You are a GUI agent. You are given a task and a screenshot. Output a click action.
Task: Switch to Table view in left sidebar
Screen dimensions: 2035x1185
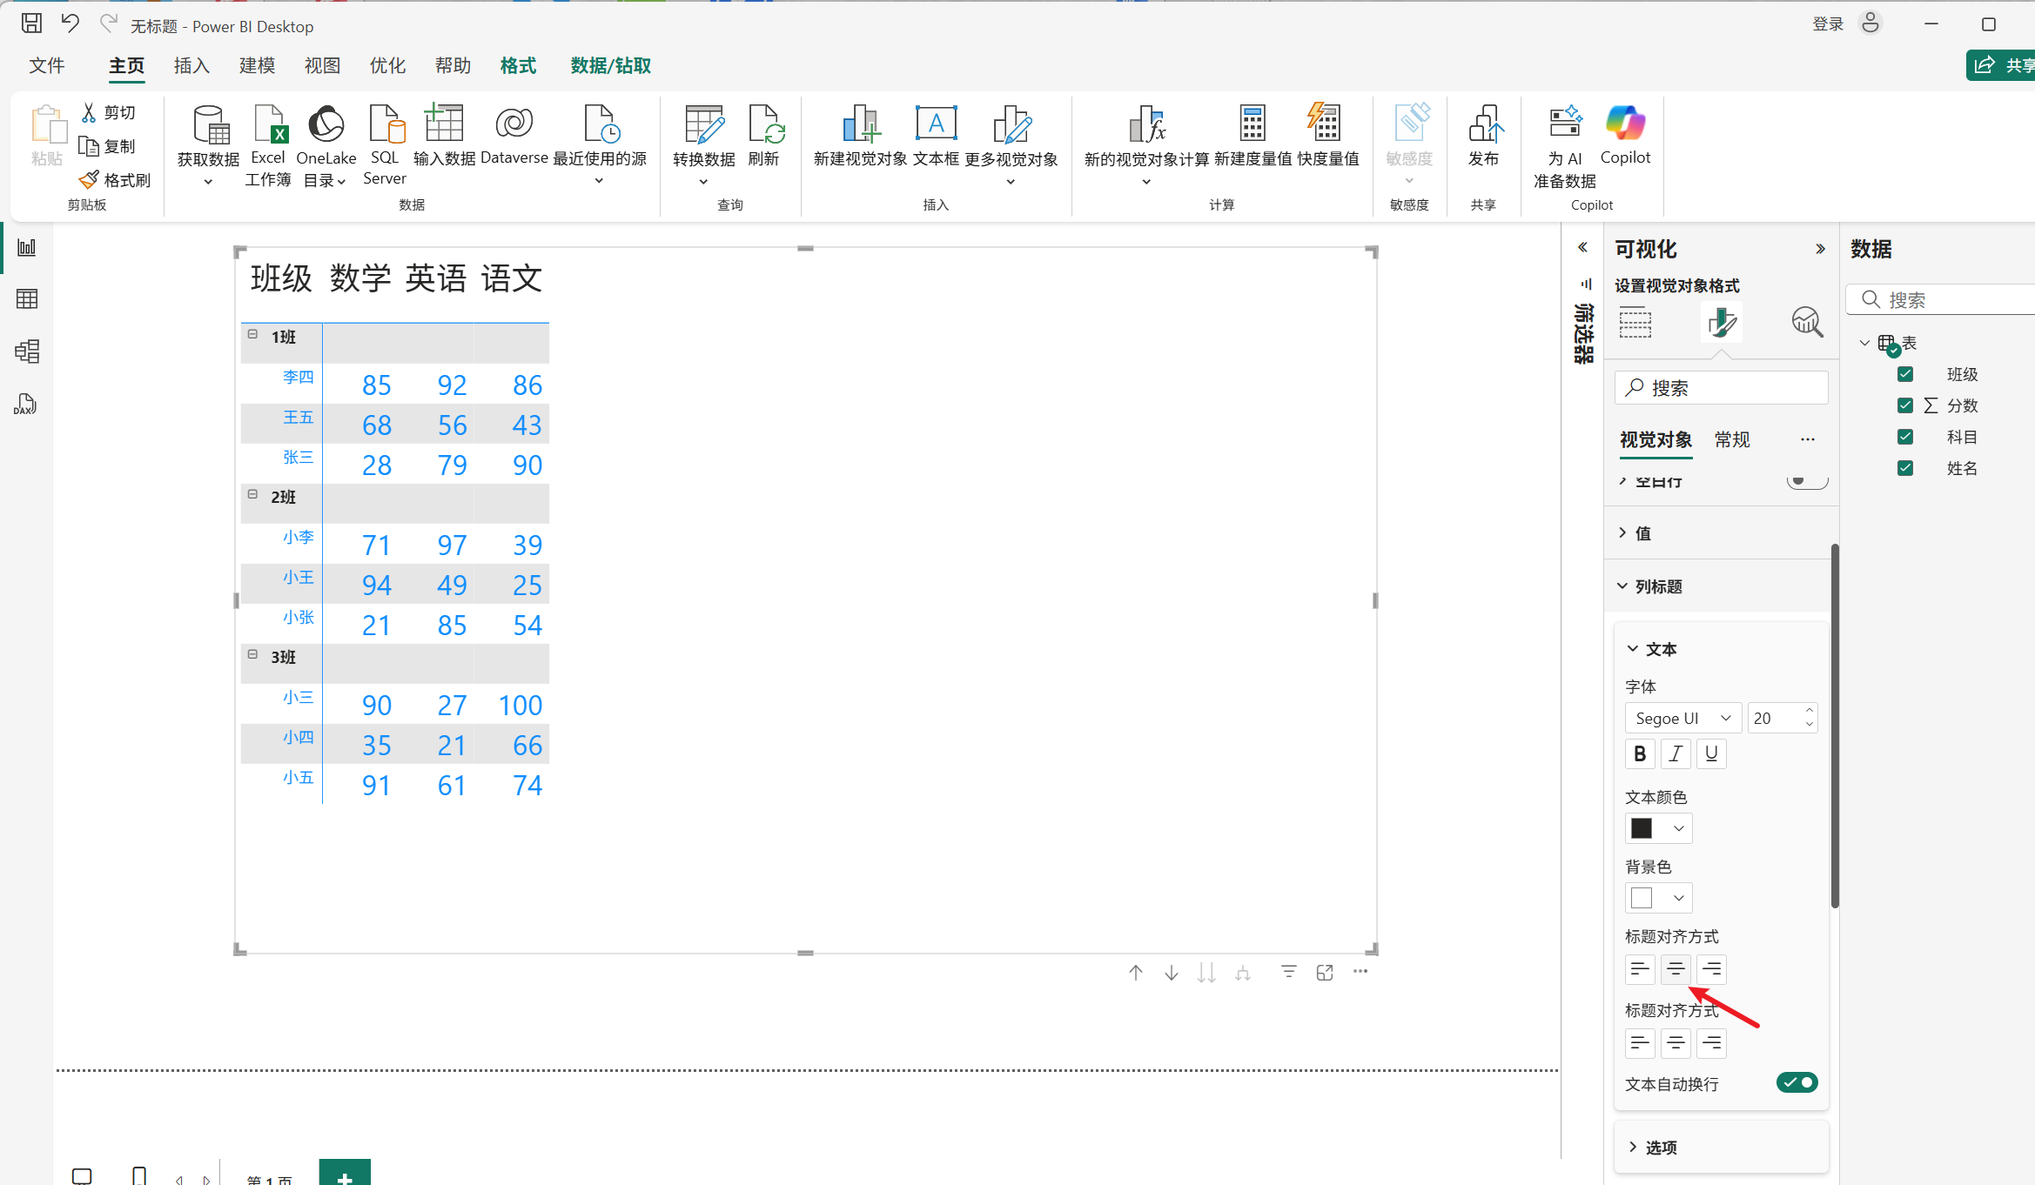pos(27,299)
